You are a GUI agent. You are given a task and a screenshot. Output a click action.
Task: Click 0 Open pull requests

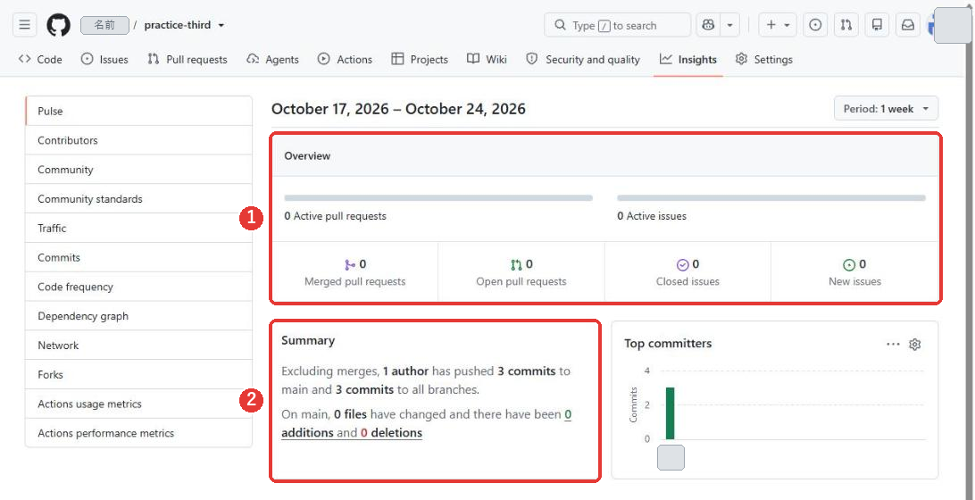click(521, 272)
